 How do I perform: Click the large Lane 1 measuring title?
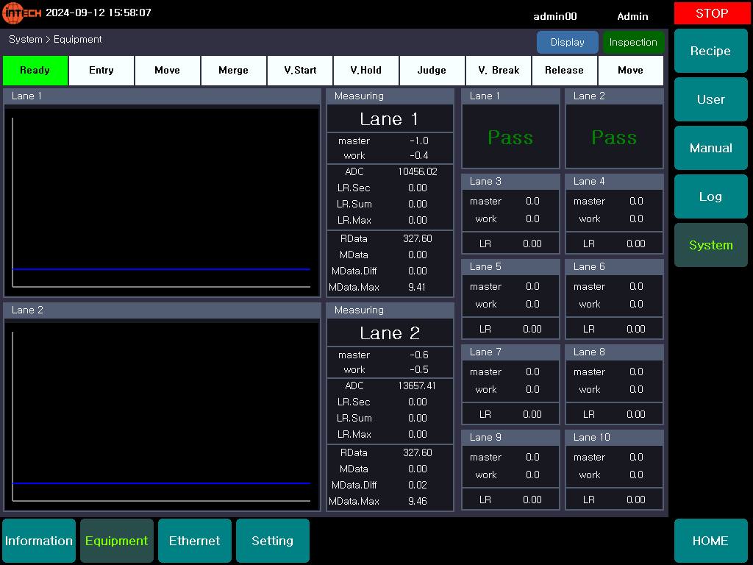click(390, 119)
